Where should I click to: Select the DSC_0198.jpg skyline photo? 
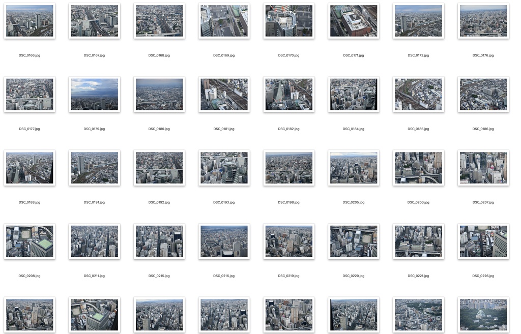coord(288,168)
